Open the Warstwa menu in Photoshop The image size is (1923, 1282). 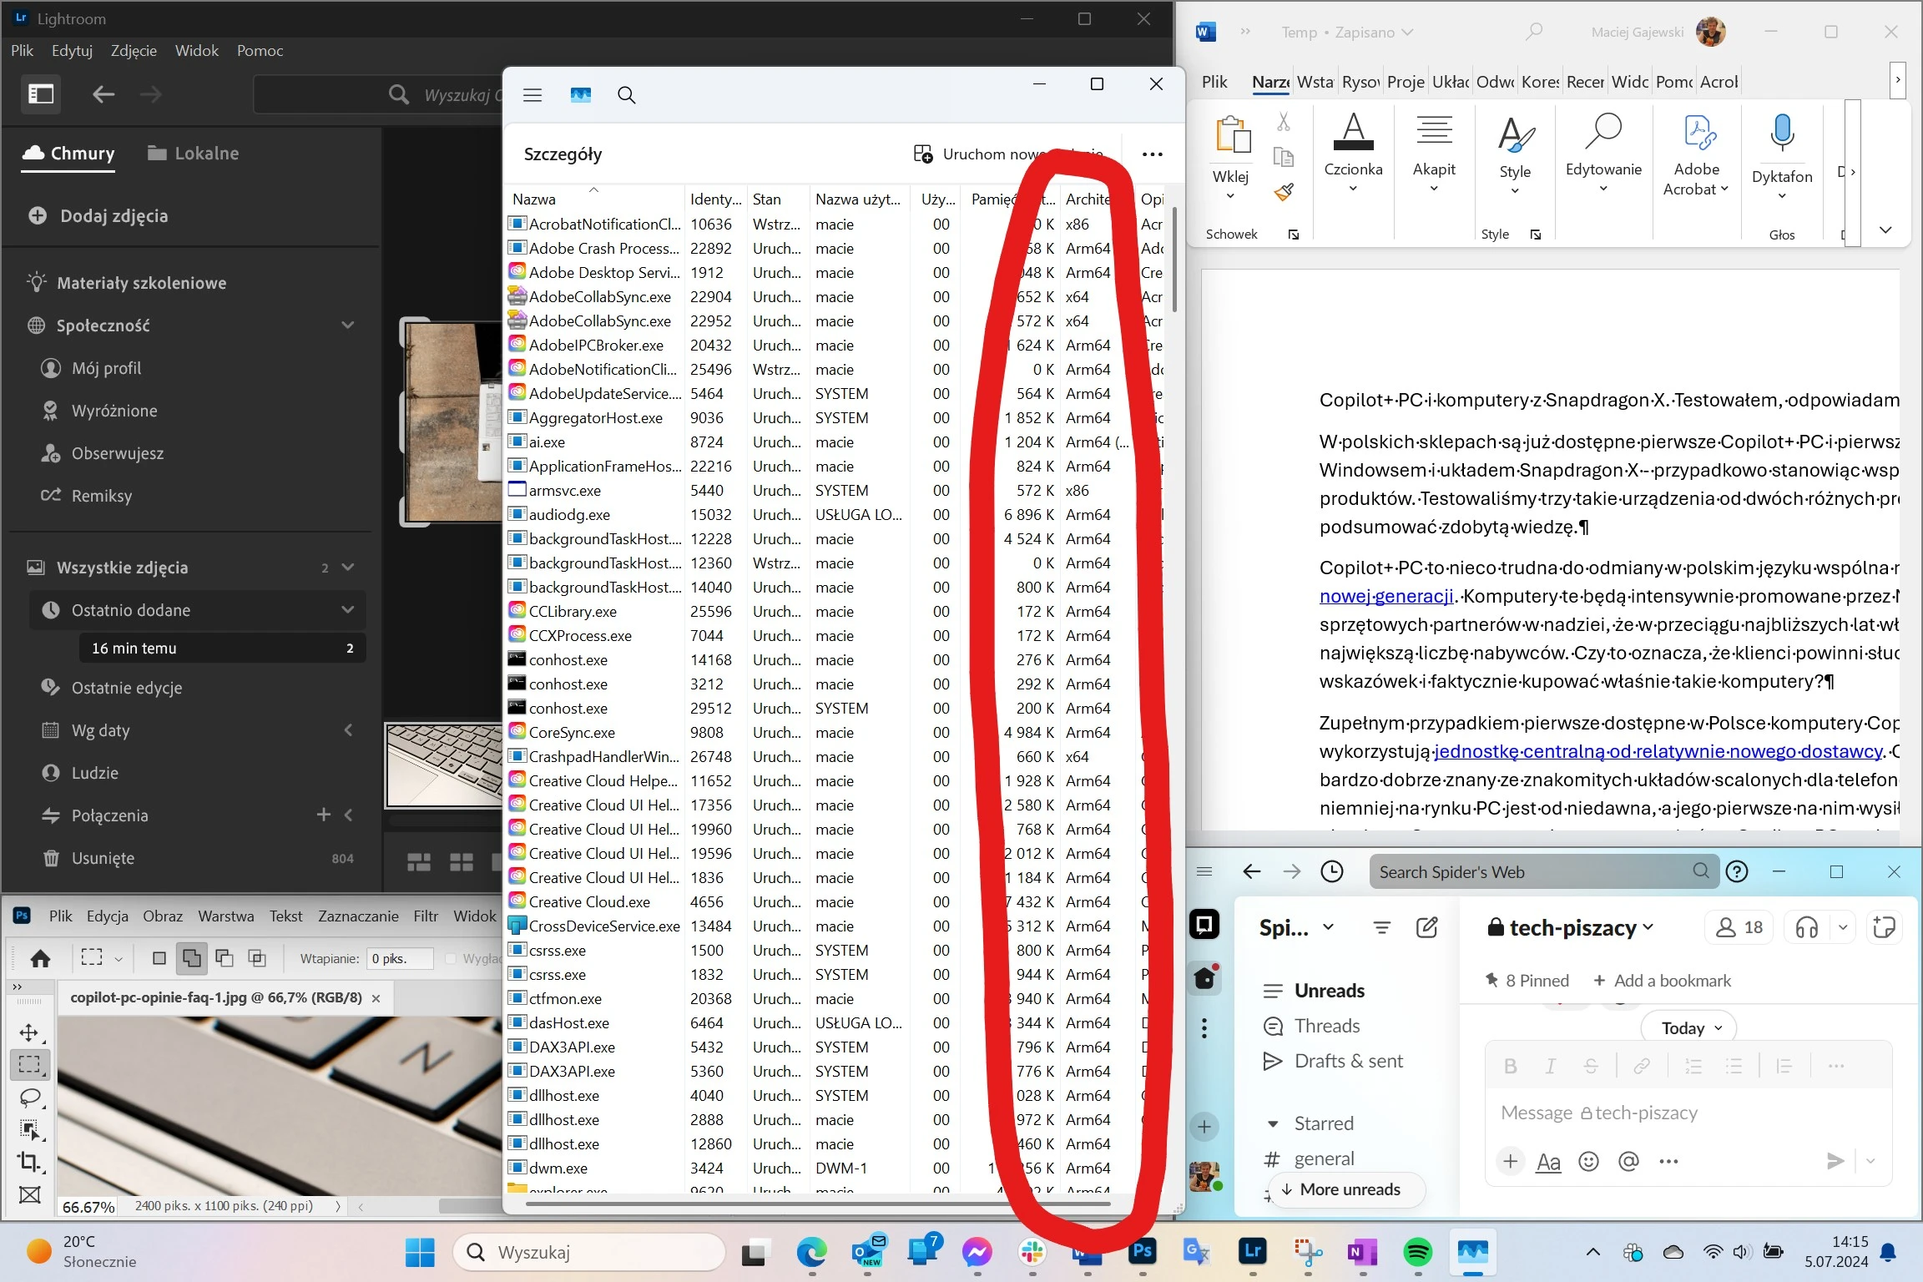225,916
